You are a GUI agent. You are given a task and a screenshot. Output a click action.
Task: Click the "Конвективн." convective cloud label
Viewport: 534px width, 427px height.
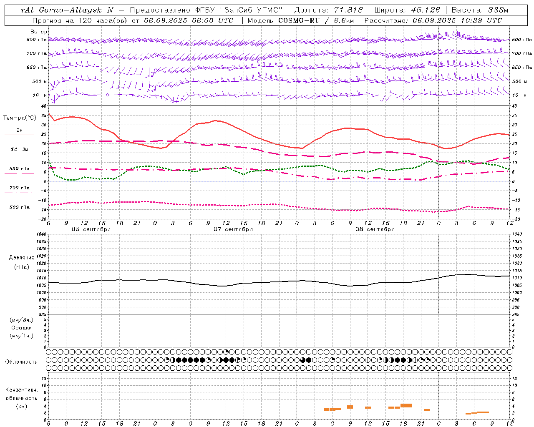pos(21,390)
